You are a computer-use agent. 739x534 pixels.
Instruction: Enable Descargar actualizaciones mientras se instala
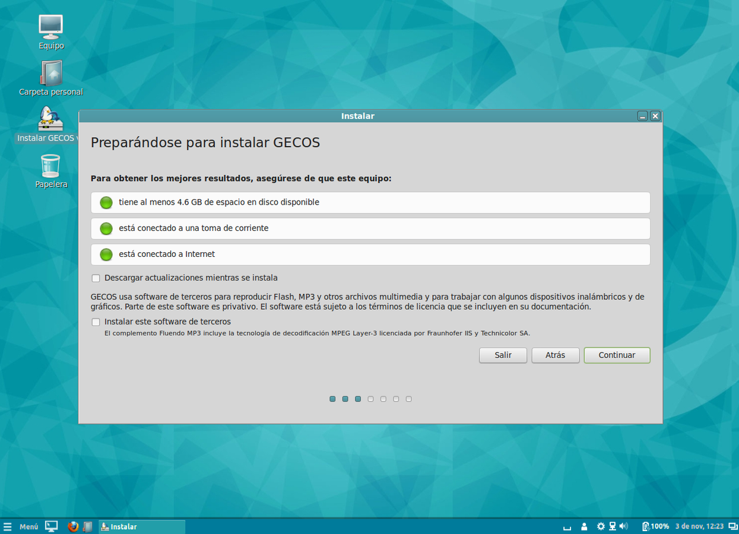pyautogui.click(x=96, y=278)
